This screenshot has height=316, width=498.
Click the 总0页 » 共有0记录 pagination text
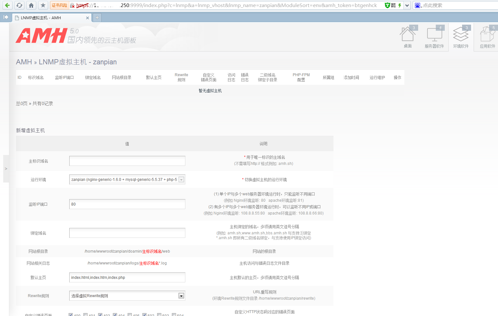click(35, 103)
